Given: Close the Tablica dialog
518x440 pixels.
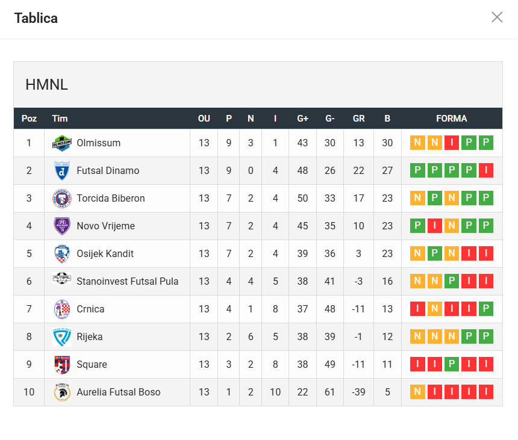Looking at the screenshot, I should coord(497,17).
